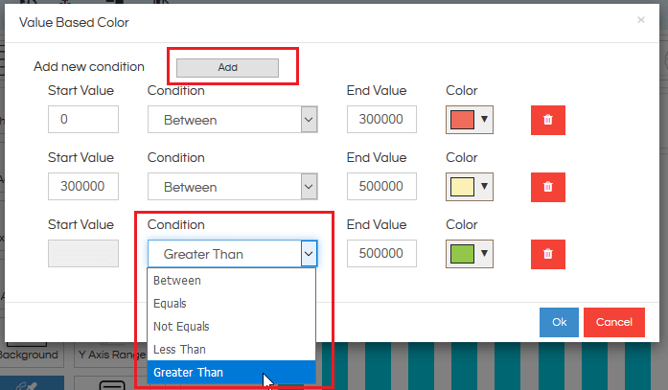Click the Ok button

[x=559, y=322]
